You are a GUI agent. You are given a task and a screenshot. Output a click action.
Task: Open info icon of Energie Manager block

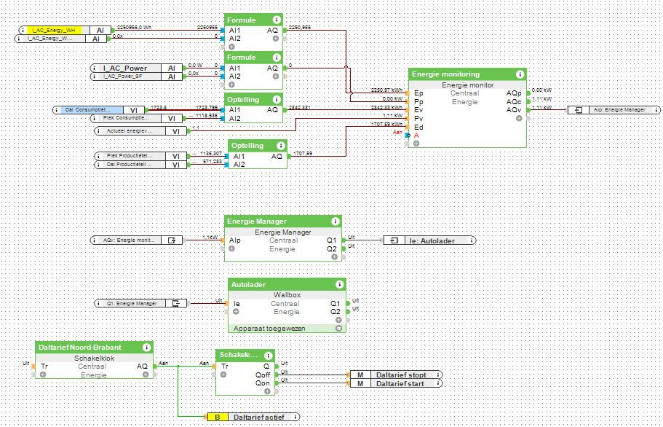334,222
